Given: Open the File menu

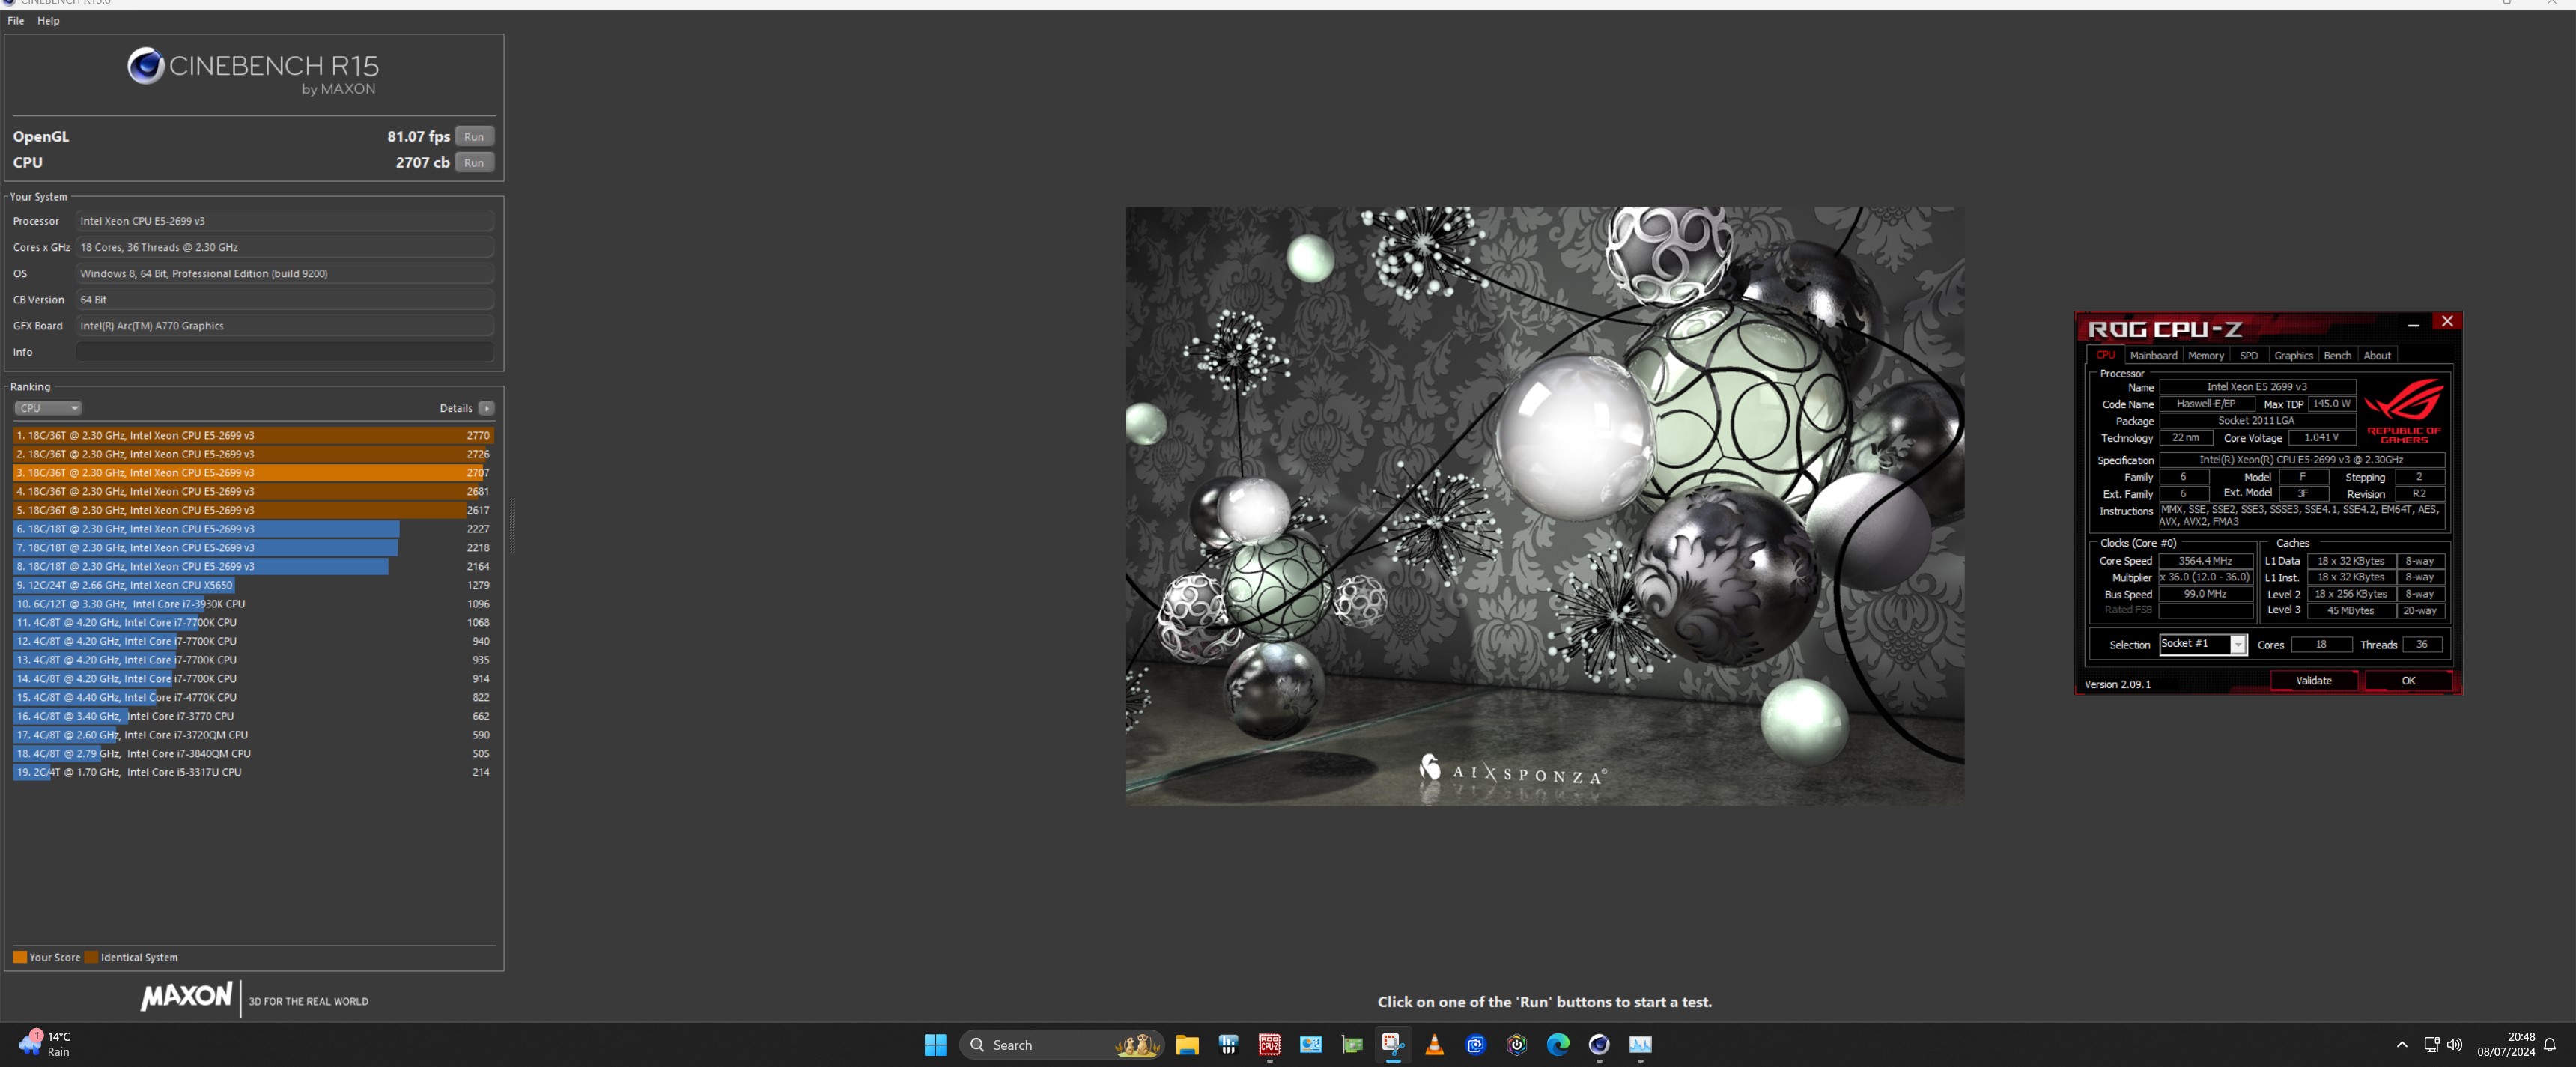Looking at the screenshot, I should (16, 21).
